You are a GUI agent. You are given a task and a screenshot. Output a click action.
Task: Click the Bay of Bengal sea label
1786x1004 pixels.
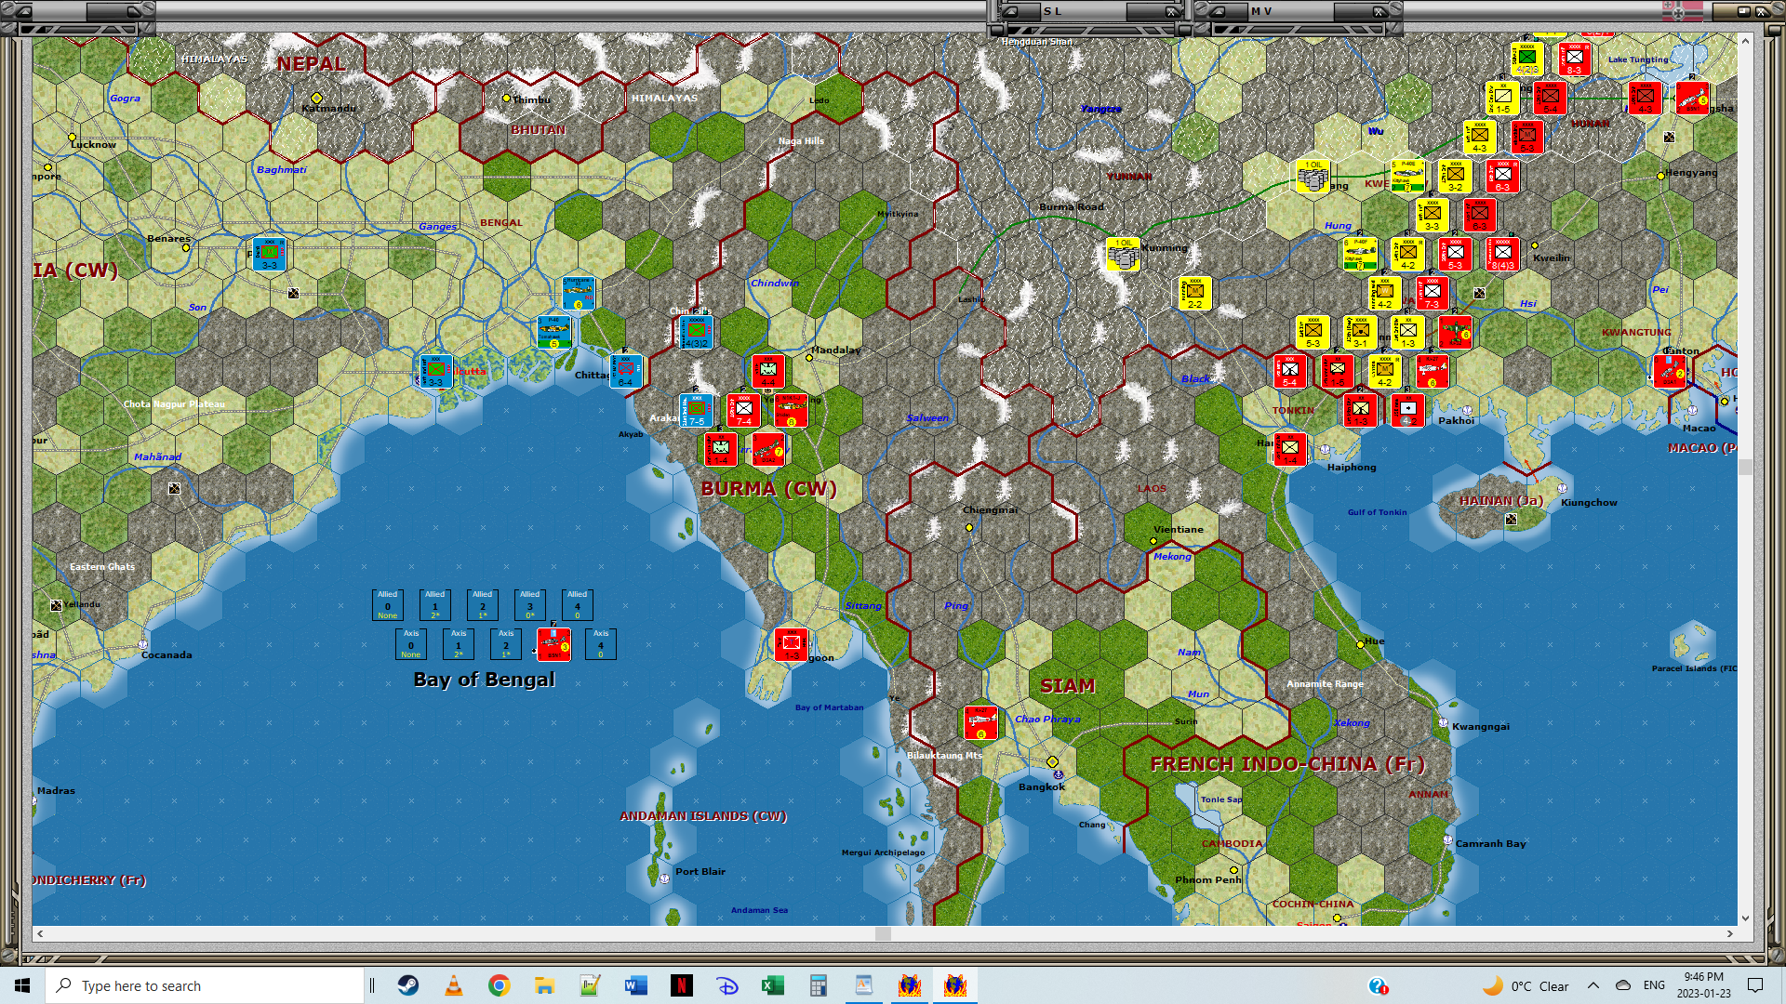coord(484,680)
